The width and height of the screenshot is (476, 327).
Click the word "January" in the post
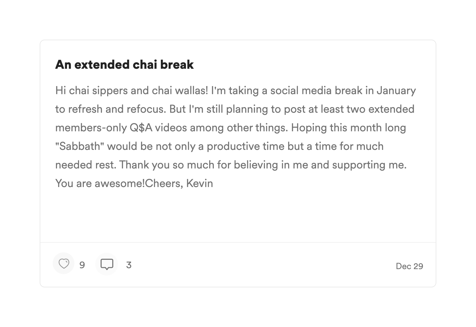coord(396,90)
